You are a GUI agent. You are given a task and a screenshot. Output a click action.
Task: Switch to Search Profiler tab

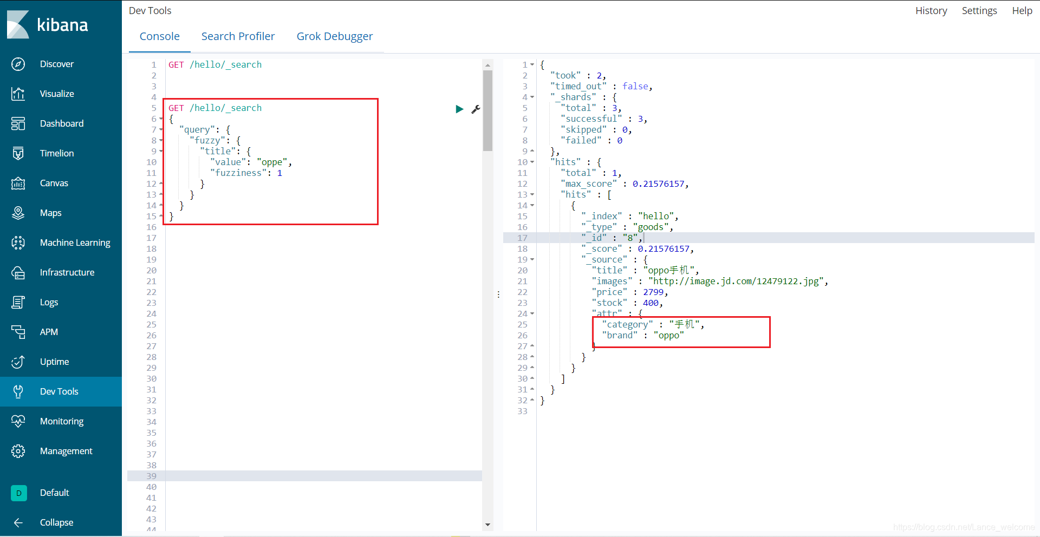click(x=238, y=36)
